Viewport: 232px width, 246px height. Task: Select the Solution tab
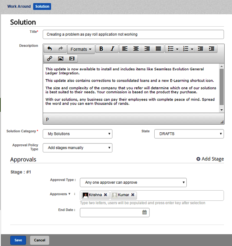coord(42,7)
